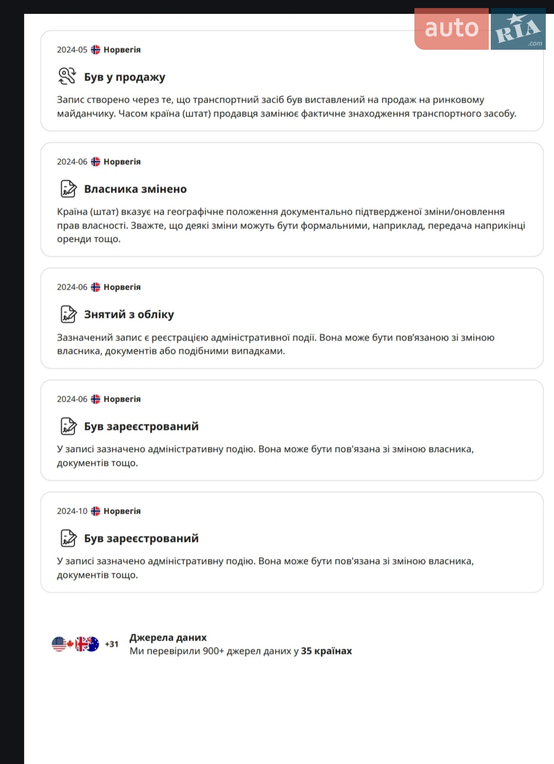This screenshot has width=554, height=764.
Task: Click the red 'auto' logo
Action: (x=451, y=29)
